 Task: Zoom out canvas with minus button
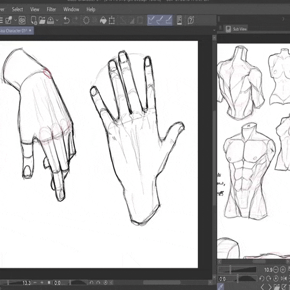35,282
